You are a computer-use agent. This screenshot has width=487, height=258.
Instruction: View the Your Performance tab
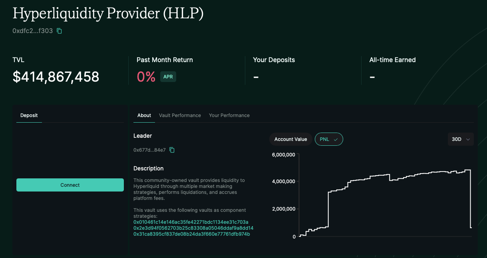229,115
